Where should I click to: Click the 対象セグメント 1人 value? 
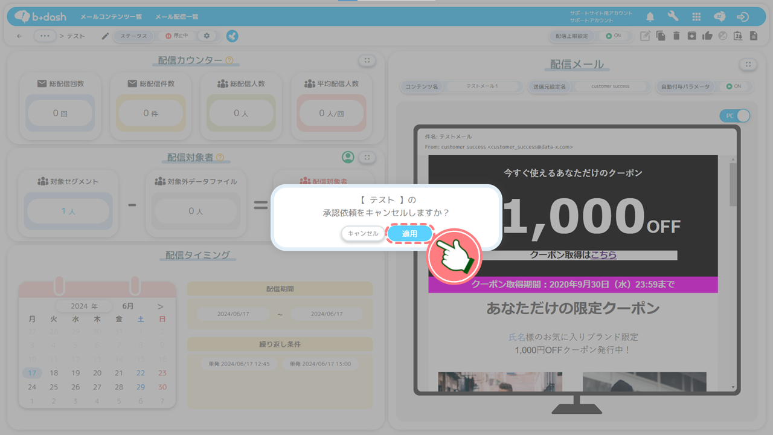pos(68,211)
